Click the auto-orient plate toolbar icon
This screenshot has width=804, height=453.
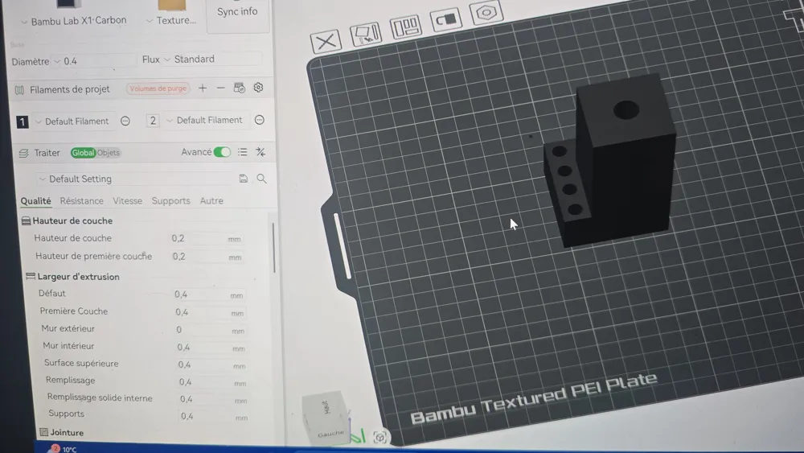[365, 35]
